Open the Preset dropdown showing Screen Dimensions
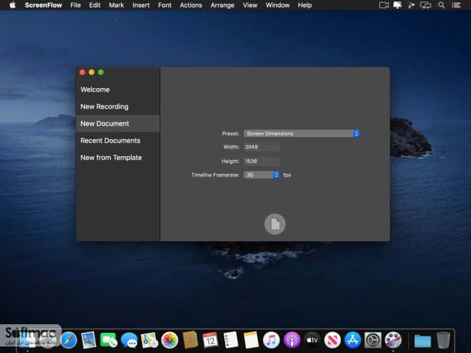Screen dimensions: 471x353 tap(302, 133)
